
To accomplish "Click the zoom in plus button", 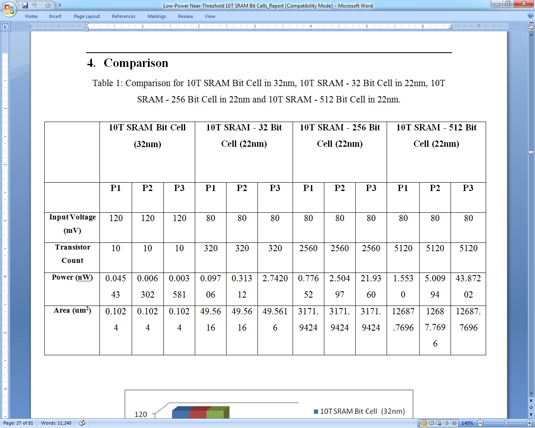I will (529, 423).
